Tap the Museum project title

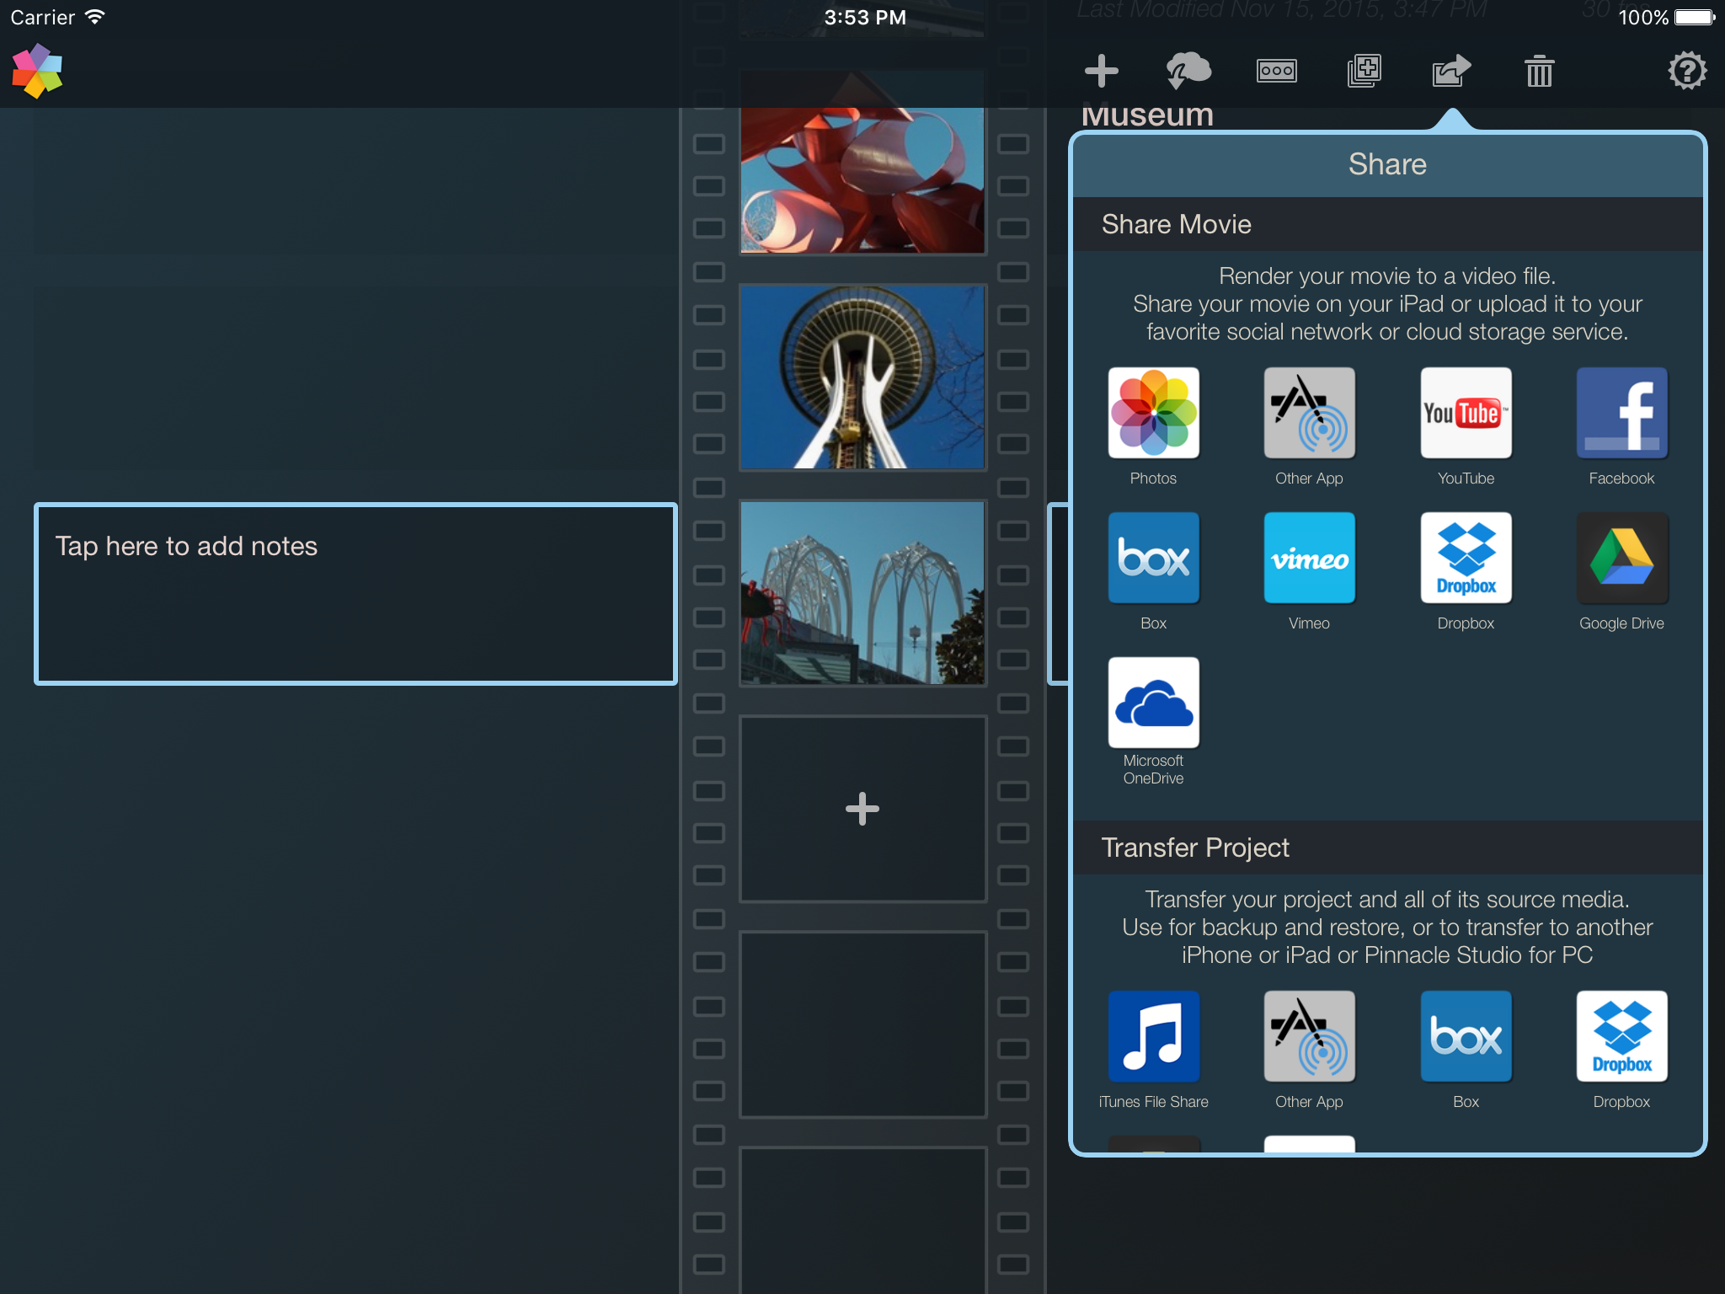(1147, 116)
